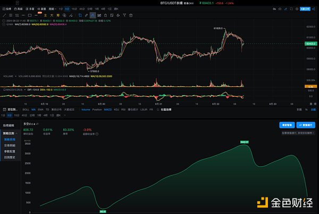Delete all drawings with trash icon
319x214 pixels.
(131, 15)
